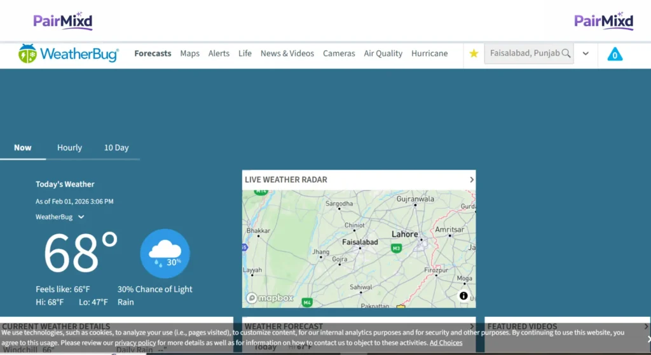The width and height of the screenshot is (651, 355).
Task: Switch to the Hourly tab
Action: (69, 148)
